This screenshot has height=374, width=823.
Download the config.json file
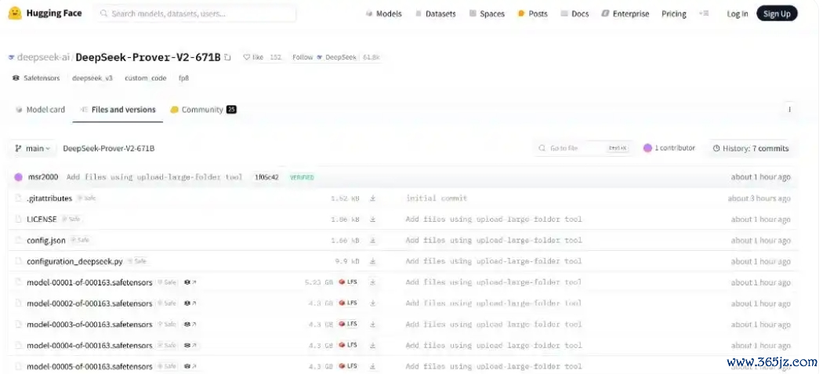point(372,240)
